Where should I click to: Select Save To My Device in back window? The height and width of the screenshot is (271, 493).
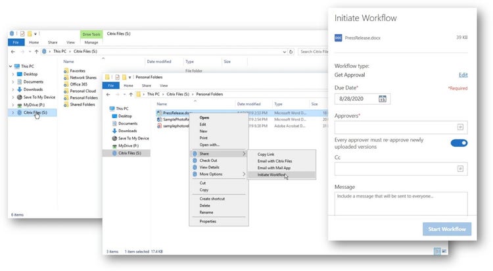coord(39,97)
